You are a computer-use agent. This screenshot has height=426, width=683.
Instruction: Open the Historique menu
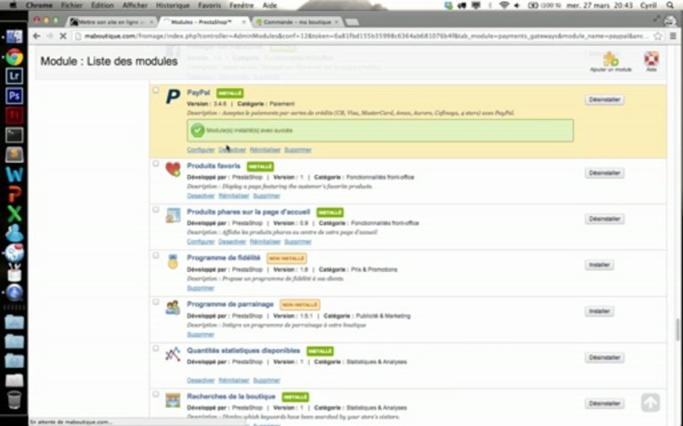[173, 6]
